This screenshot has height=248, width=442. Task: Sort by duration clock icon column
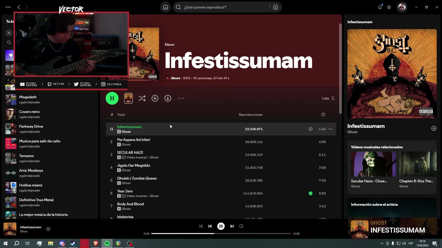point(323,115)
